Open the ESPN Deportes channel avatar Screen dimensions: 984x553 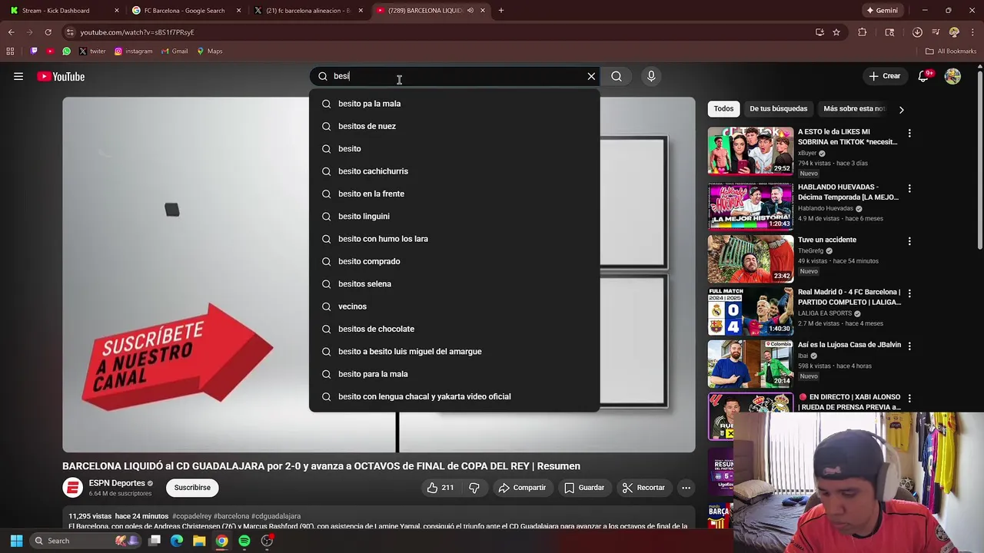tap(73, 488)
